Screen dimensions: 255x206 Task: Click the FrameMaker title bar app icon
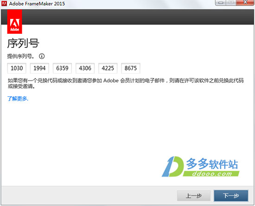[x=4, y=3]
